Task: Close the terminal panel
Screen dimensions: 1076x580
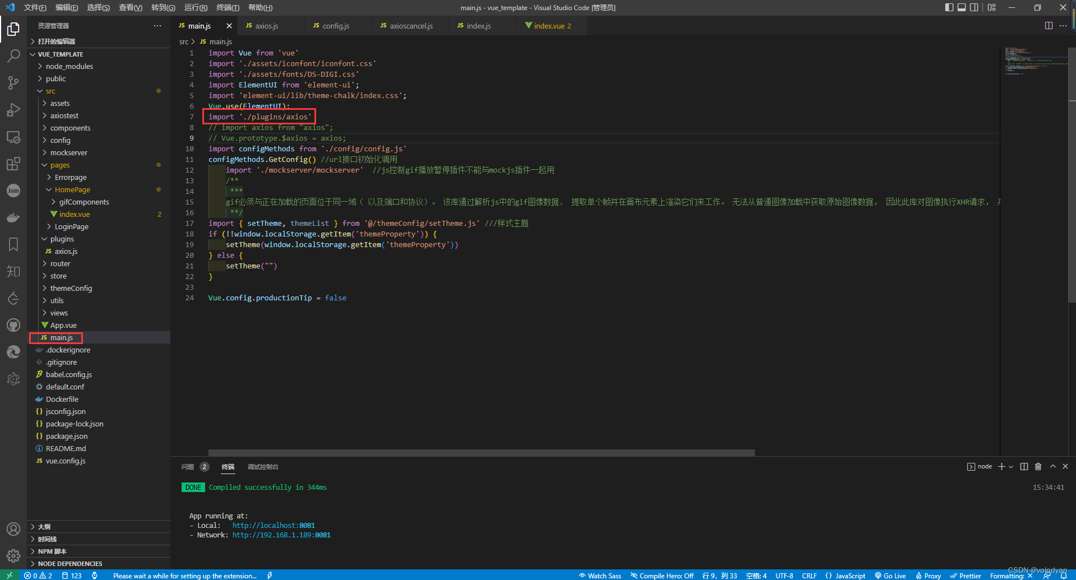Action: coord(1065,466)
